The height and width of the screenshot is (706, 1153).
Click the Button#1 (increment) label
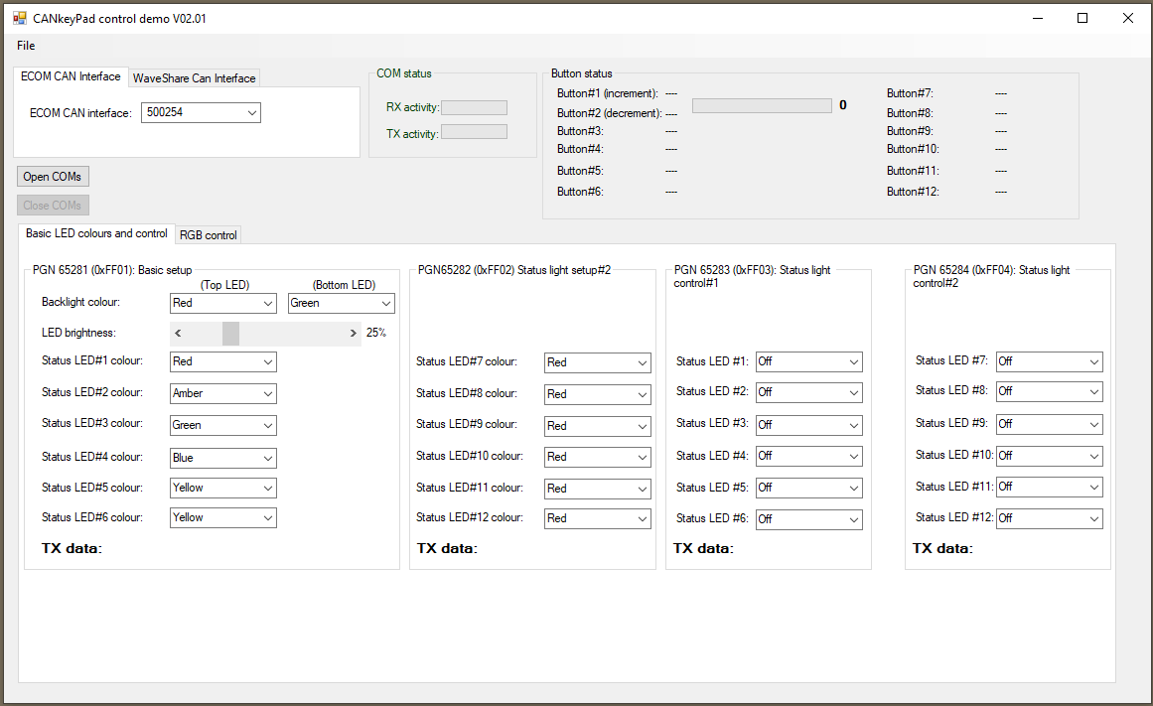coord(608,93)
